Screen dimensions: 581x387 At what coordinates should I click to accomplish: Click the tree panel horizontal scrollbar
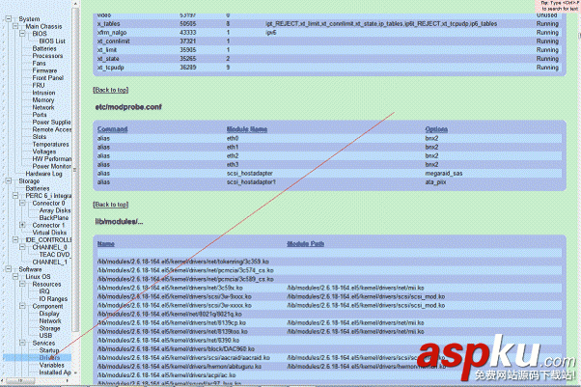point(20,380)
